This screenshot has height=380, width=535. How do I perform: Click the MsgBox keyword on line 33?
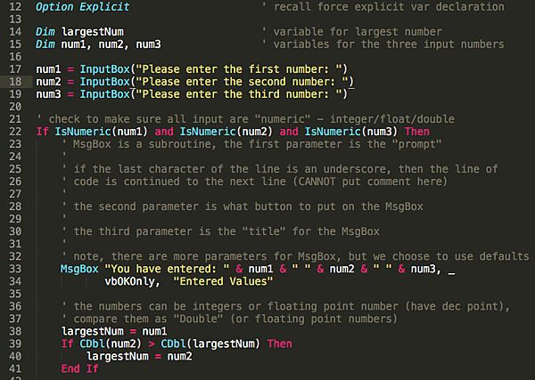tap(79, 269)
